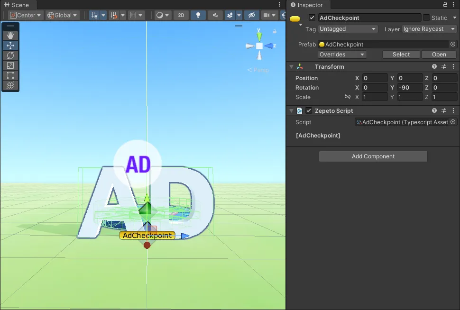The width and height of the screenshot is (460, 310).
Task: Open the Tag Untagged dropdown
Action: pos(348,29)
